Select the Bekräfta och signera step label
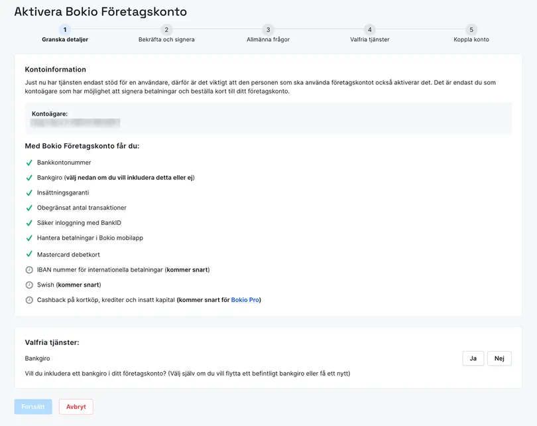This screenshot has height=426, width=537. (166, 39)
